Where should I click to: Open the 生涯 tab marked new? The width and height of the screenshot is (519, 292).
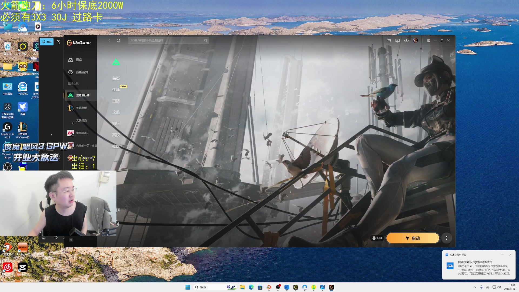tap(116, 89)
